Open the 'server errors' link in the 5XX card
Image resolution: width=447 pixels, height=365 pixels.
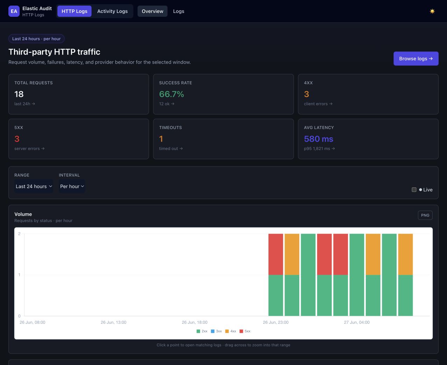click(29, 149)
